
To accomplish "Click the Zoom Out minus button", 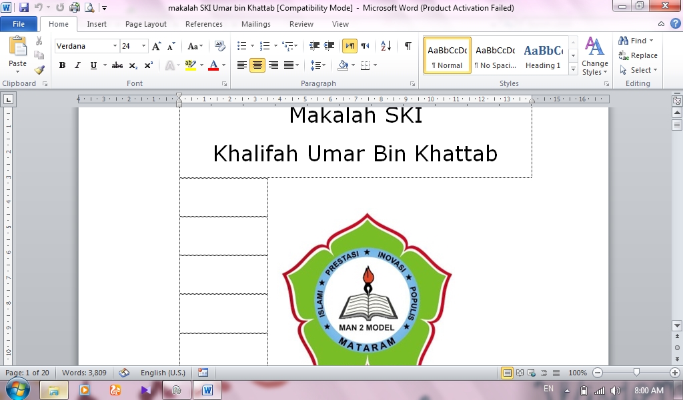I will click(x=598, y=373).
